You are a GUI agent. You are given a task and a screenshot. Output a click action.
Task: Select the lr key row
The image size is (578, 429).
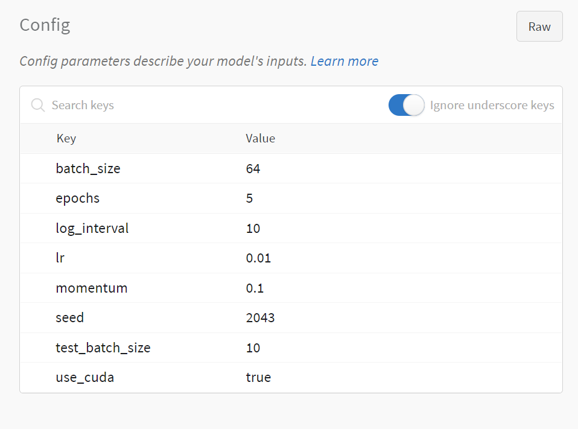pos(60,258)
